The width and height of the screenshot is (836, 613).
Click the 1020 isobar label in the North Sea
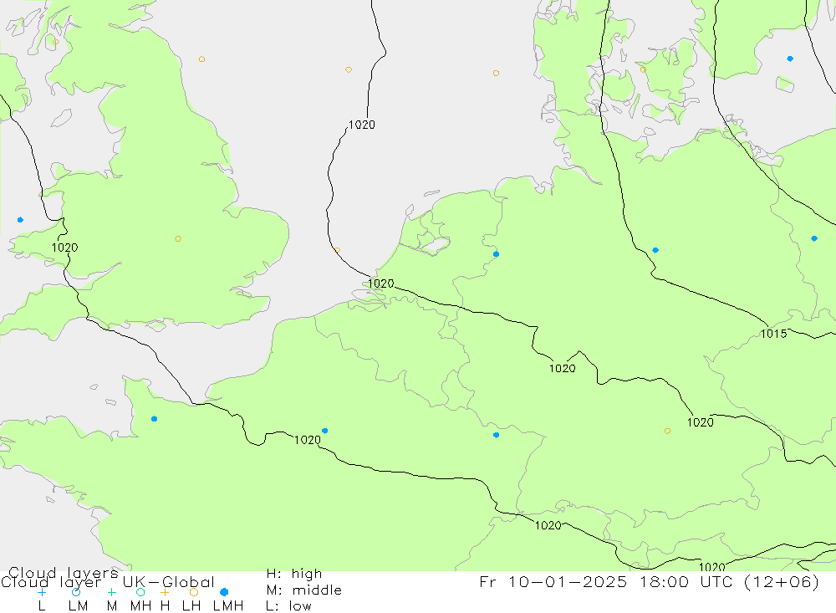[x=361, y=125]
